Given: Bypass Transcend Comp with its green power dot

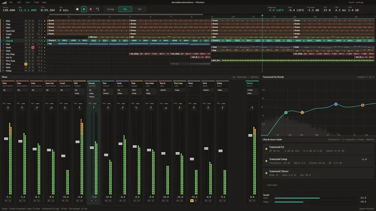Looking at the screenshot, I should point(266,161).
